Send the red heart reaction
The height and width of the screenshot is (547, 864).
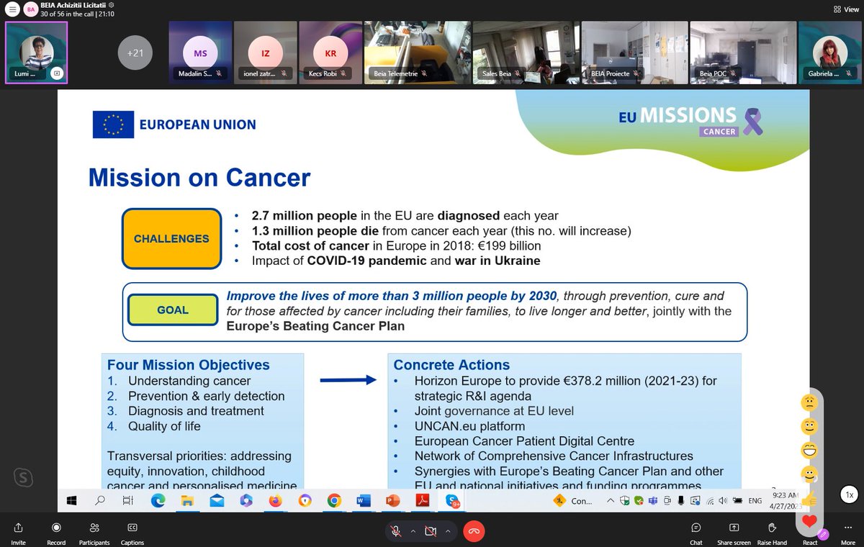[809, 521]
